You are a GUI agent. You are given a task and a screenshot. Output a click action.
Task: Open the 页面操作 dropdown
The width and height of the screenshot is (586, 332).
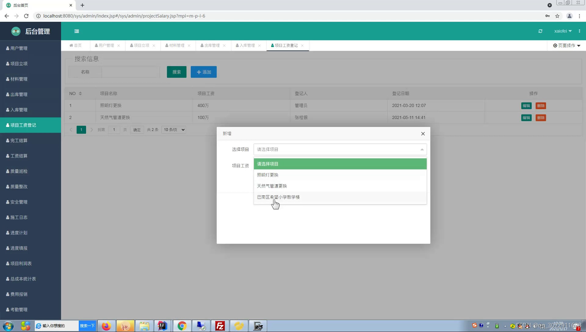(567, 45)
